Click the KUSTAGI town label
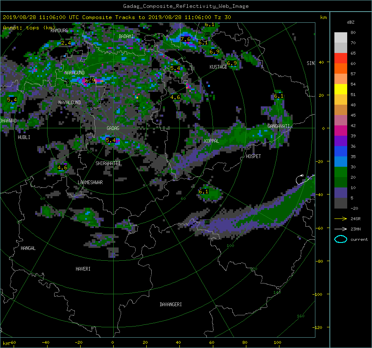 coord(218,67)
